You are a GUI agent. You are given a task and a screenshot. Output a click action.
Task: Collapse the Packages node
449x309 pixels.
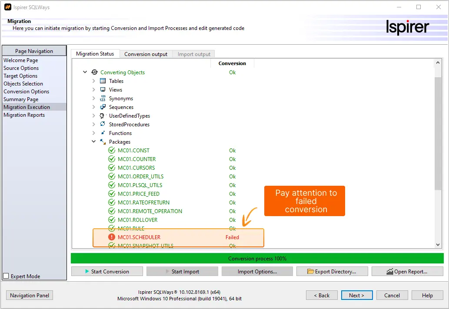[x=93, y=141]
